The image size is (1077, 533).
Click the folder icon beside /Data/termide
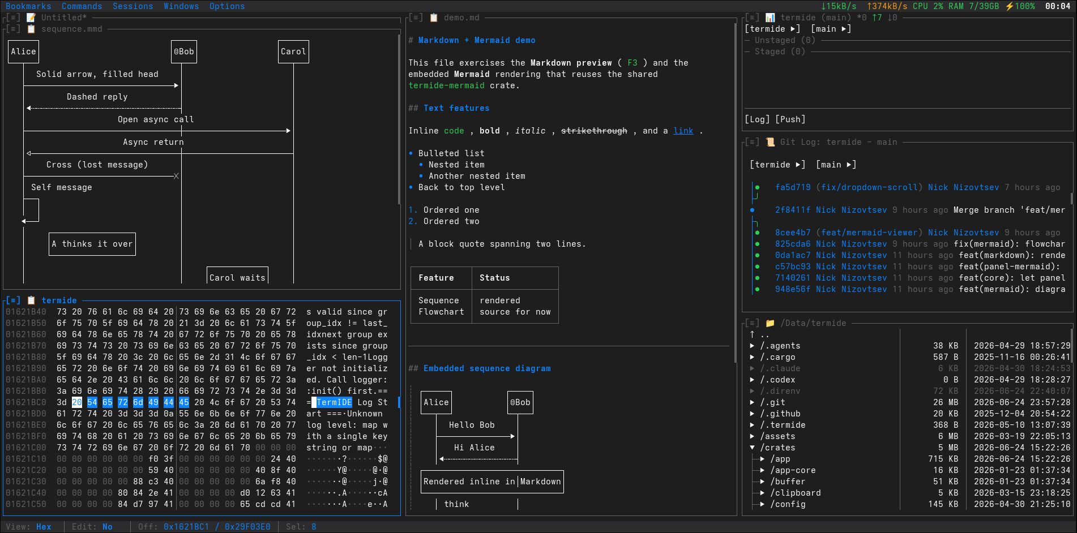click(770, 323)
